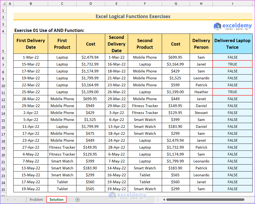
Task: Click 'First Delivery Date' header cell
Action: click(31, 44)
